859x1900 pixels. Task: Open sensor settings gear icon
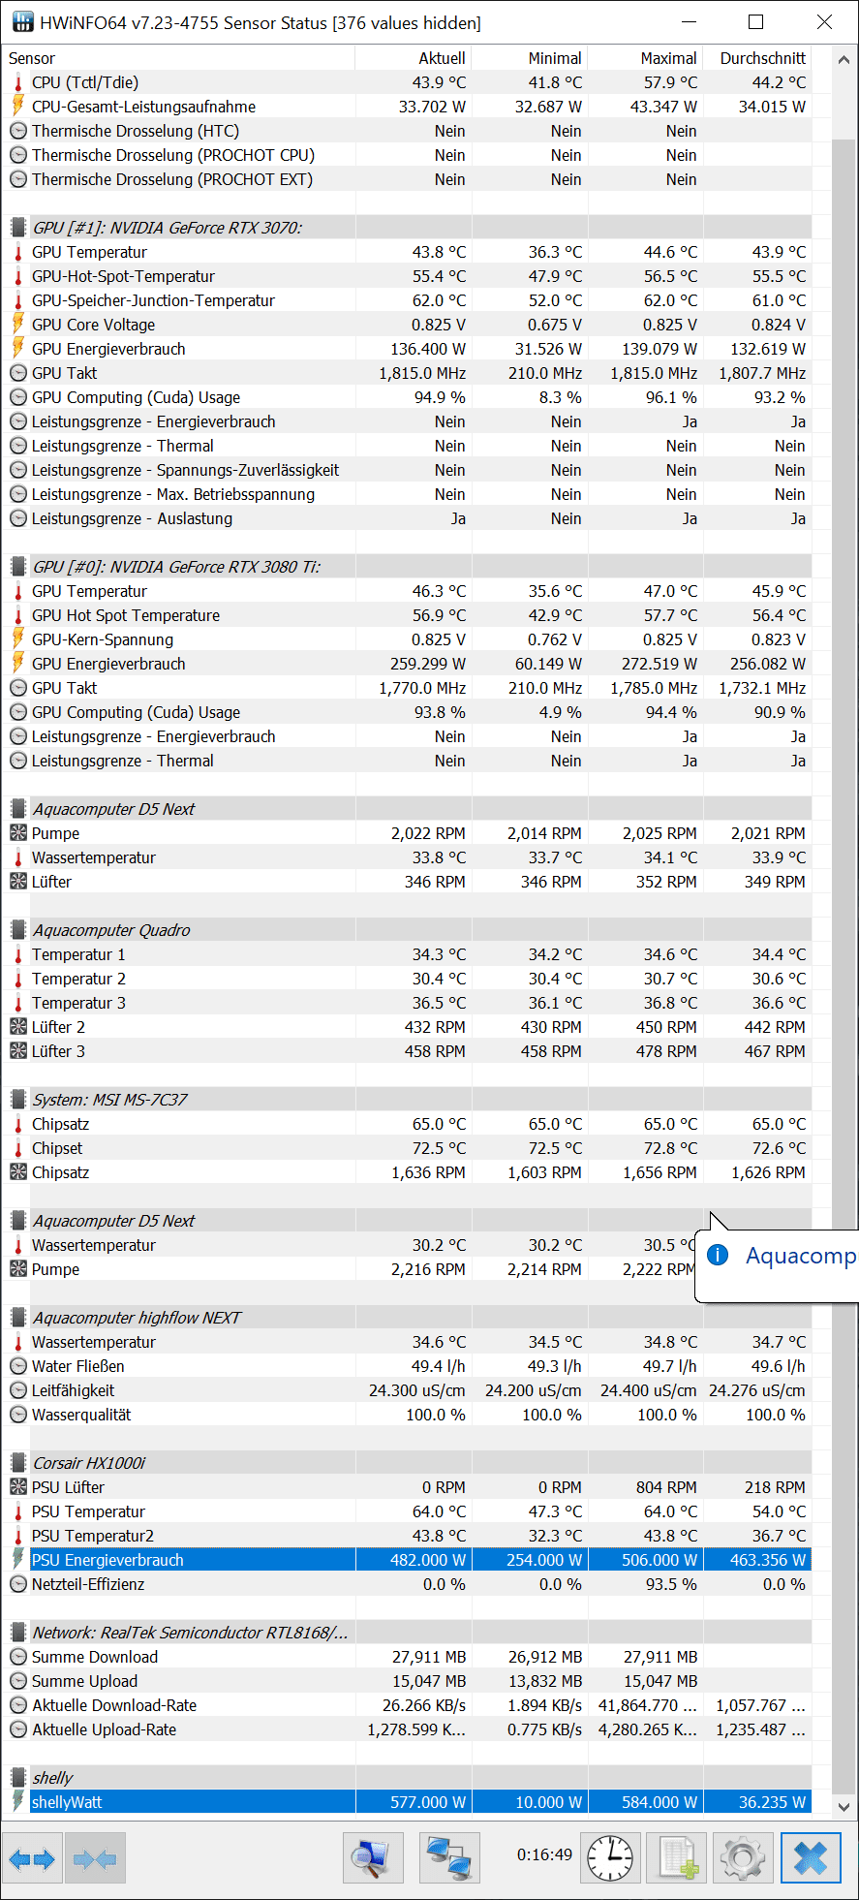(x=743, y=1858)
